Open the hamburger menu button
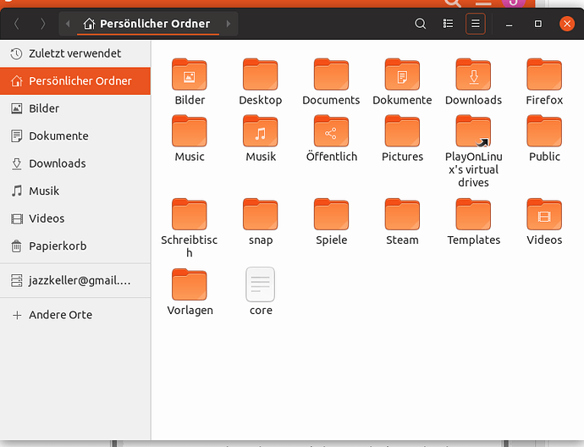Screen dimensions: 584x447 point(476,24)
